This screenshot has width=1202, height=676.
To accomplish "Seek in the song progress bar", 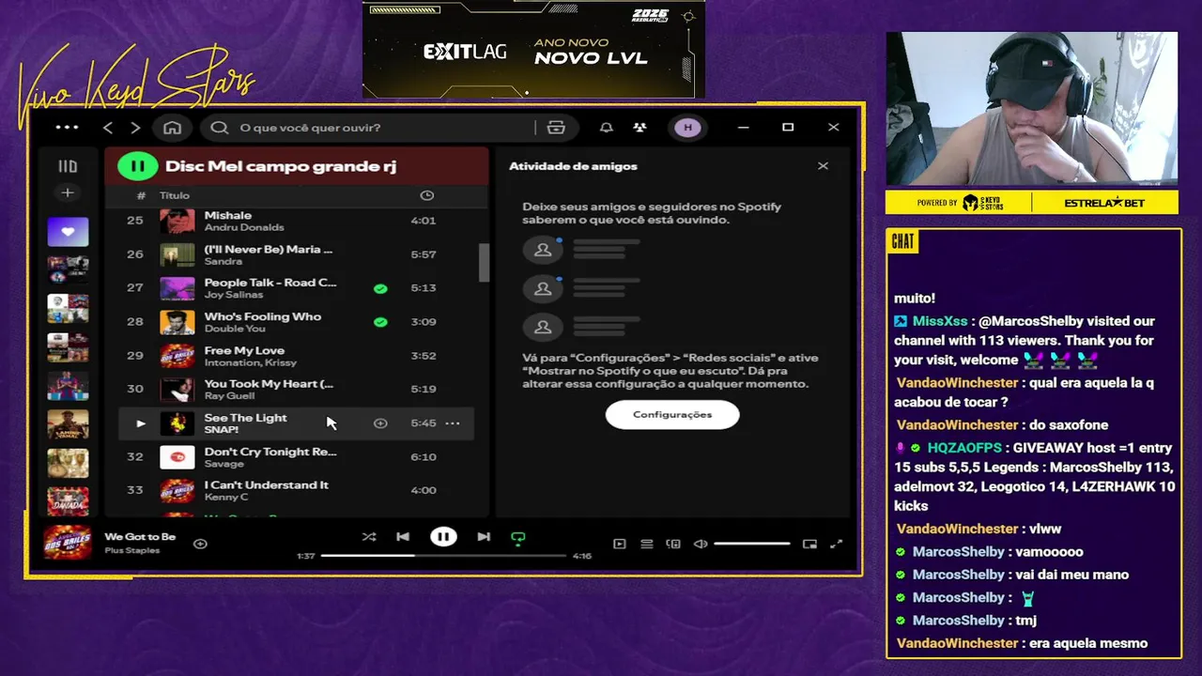I will click(x=443, y=556).
